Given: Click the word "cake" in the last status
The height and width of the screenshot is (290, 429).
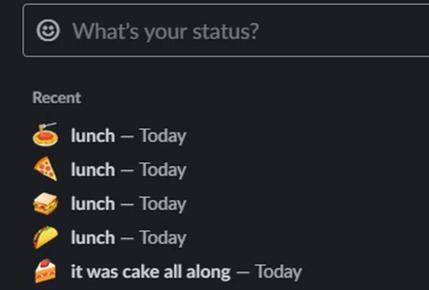Looking at the screenshot, I should [140, 271].
